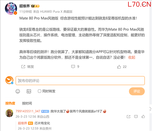152x131 pixels.
Task: Open the emoji picker smiley icon
Action: 18,91
